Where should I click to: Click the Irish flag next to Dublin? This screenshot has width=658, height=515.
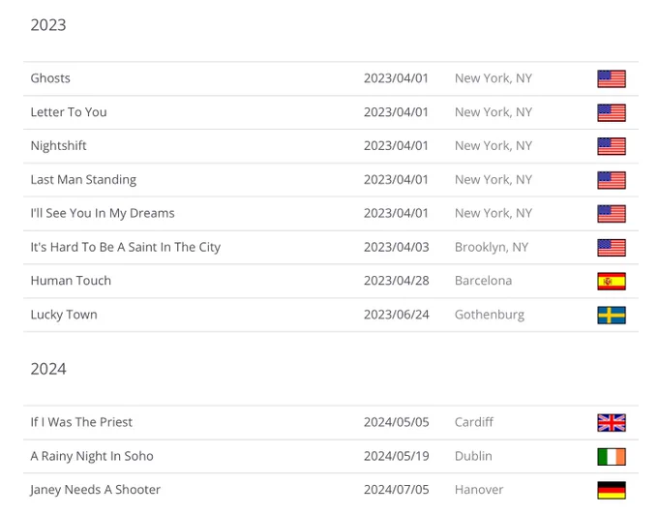tap(612, 457)
